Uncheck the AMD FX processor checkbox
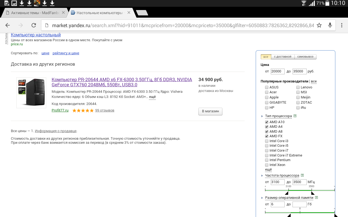 (x=267, y=136)
